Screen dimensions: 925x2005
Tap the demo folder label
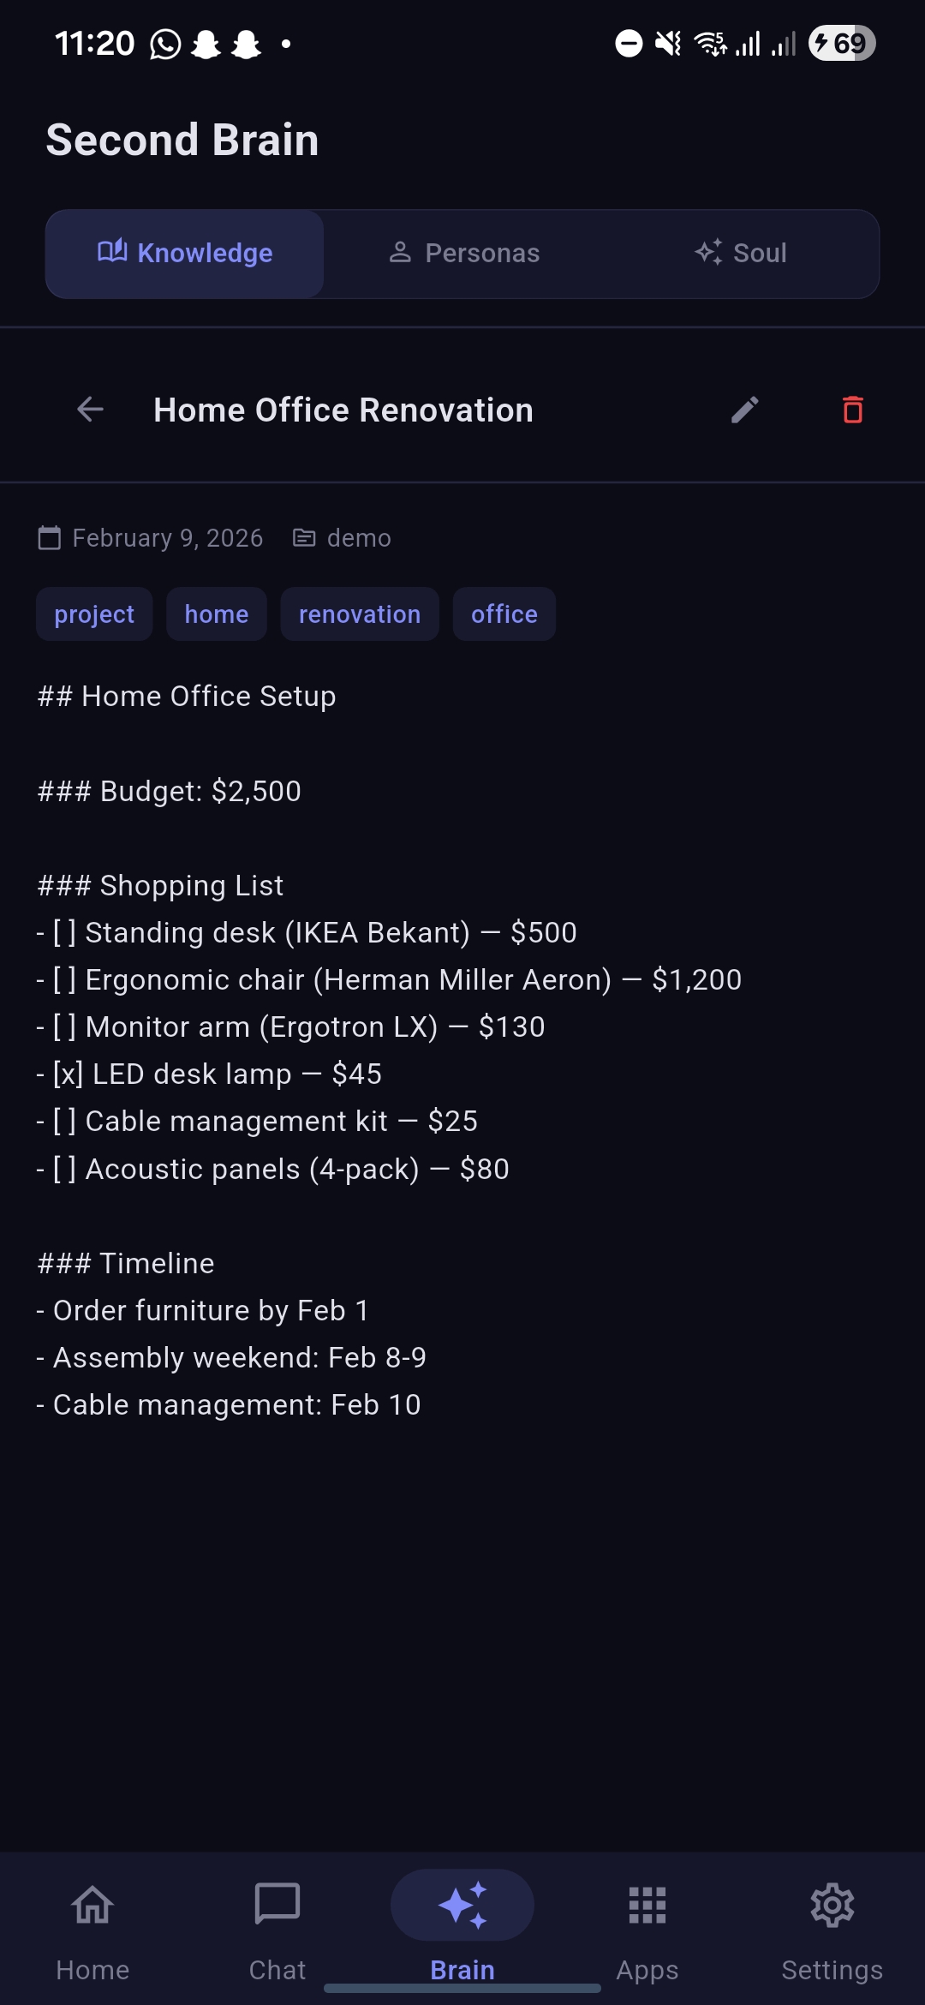[343, 538]
